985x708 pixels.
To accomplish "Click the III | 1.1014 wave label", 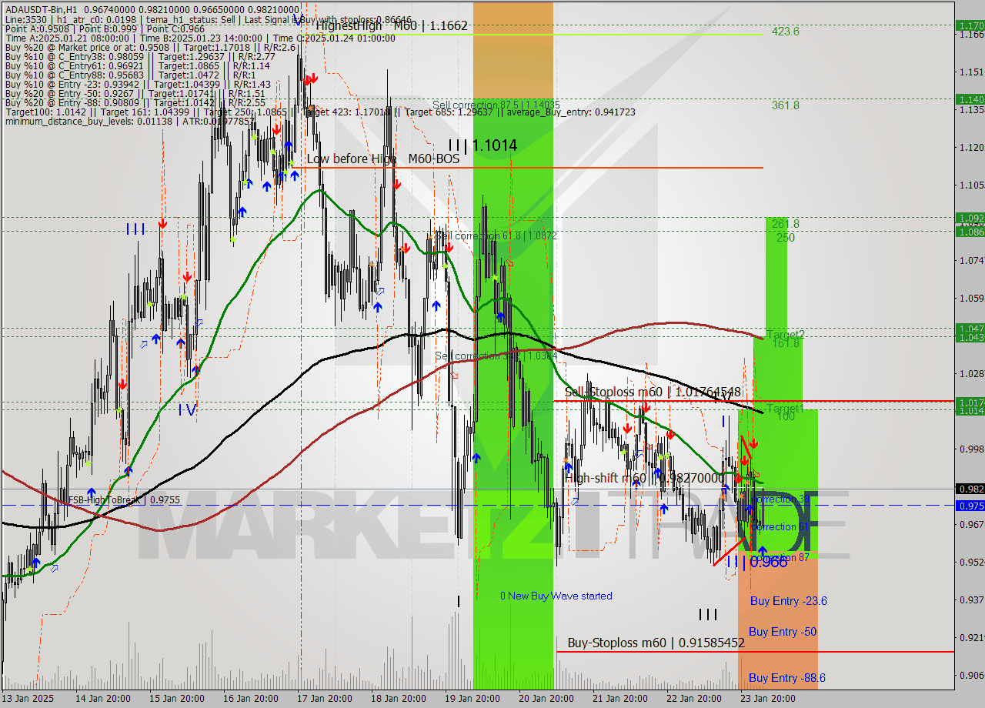I will 482,145.
